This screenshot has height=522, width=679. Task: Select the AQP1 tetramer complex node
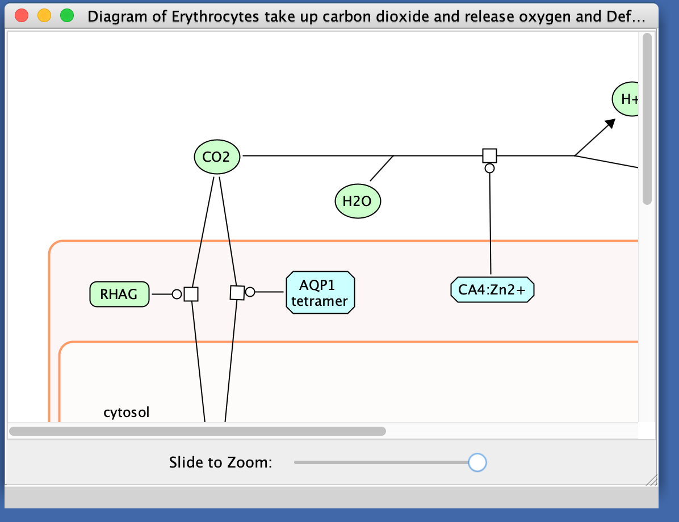[320, 293]
